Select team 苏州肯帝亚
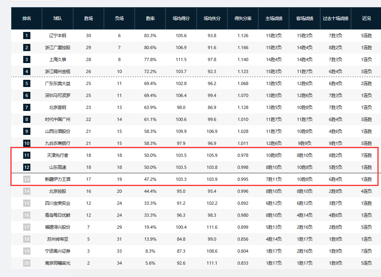 (x=58, y=239)
